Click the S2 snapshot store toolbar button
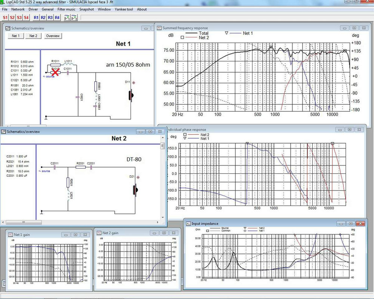Viewport: 374px width, 299px height. [x=12, y=18]
